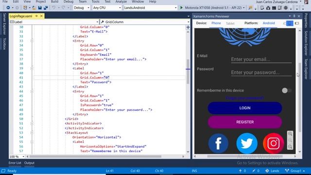The height and width of the screenshot is (175, 311).
Task: Open the Tools menu
Action: click(95, 1)
